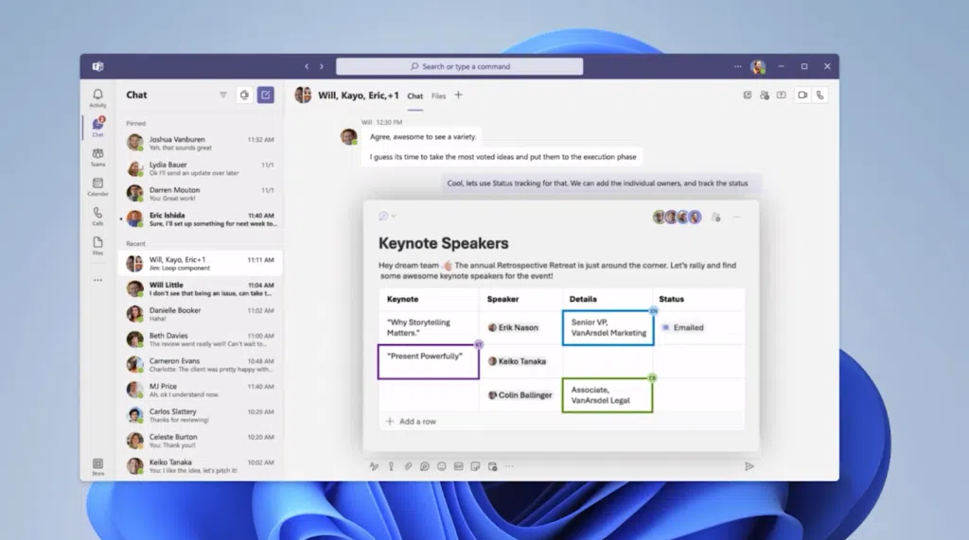This screenshot has width=969, height=540.
Task: Click the Teams logo in title bar
Action: tap(97, 66)
